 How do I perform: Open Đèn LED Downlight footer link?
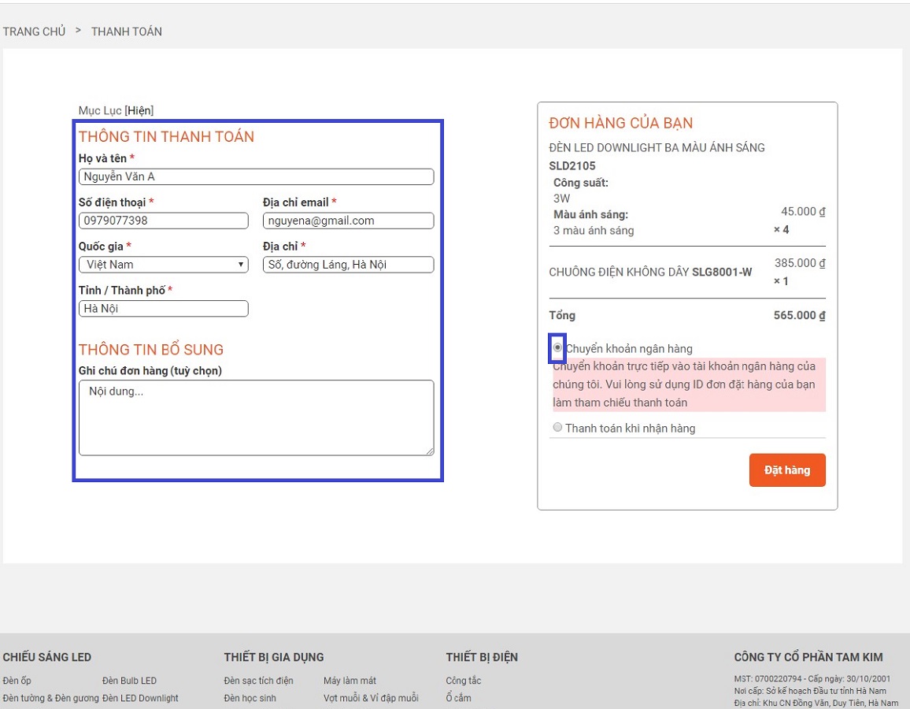[x=140, y=698]
